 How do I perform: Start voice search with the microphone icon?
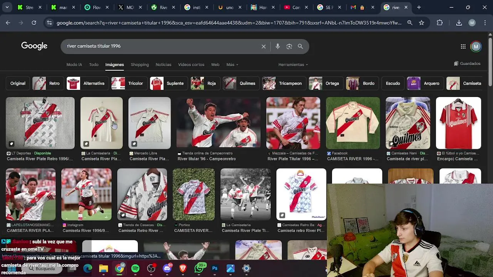(x=278, y=47)
